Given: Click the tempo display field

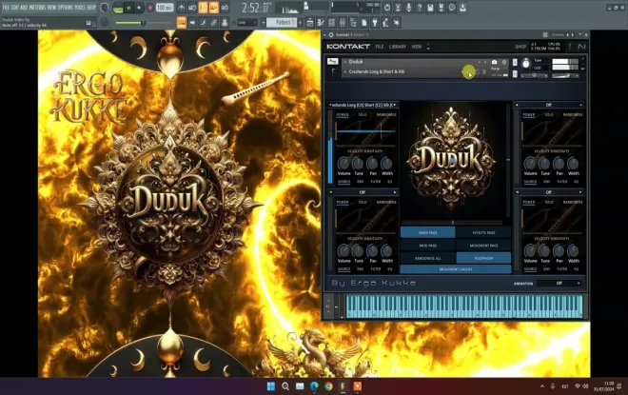Looking at the screenshot, I should (165, 8).
